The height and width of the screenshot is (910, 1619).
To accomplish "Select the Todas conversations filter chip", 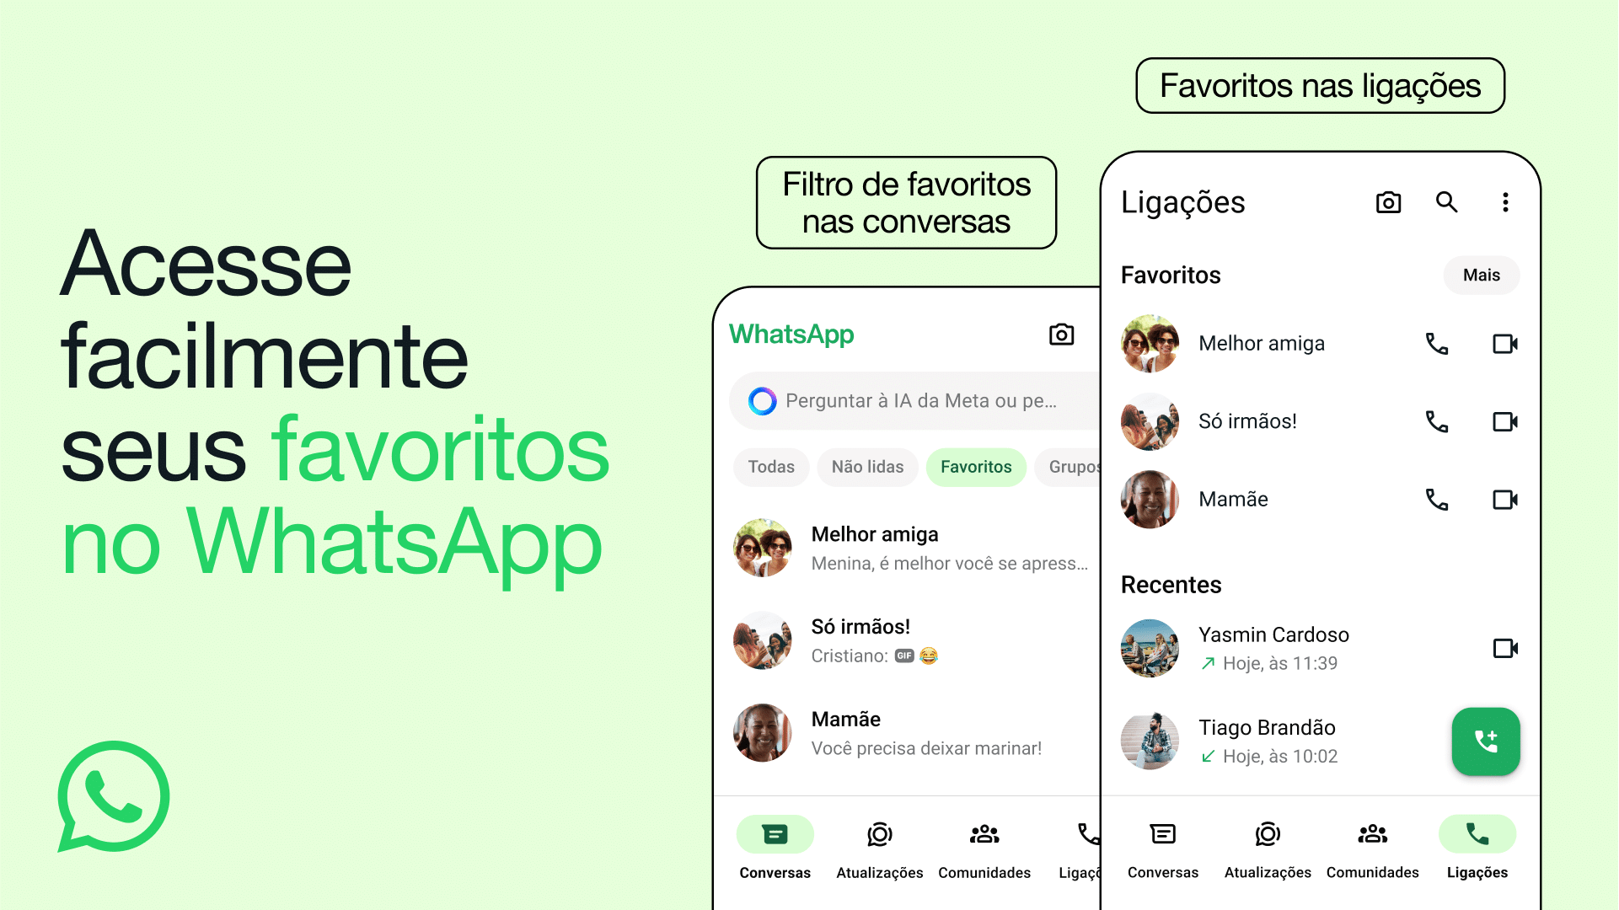I will click(x=770, y=467).
